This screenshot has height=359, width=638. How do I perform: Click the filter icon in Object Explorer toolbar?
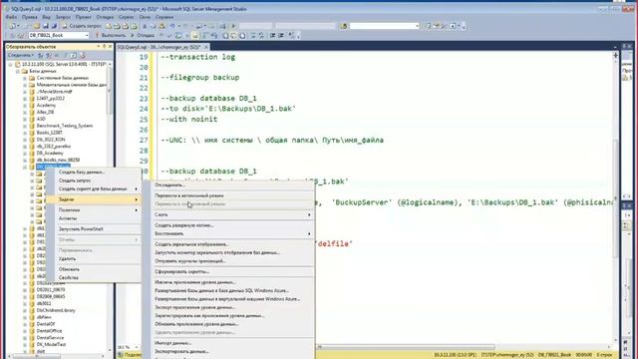(65, 55)
